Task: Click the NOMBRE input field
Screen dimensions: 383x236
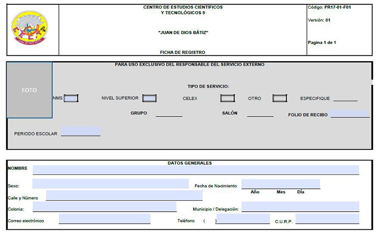Action: 196,170
